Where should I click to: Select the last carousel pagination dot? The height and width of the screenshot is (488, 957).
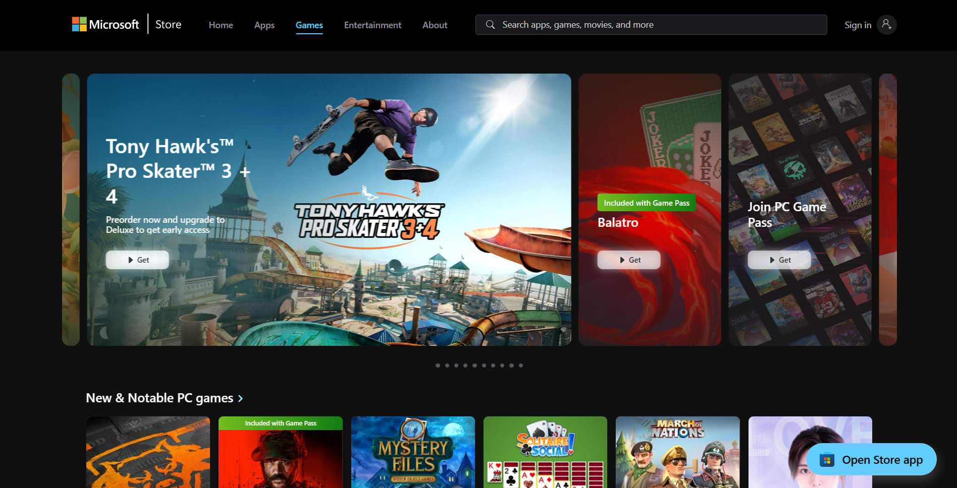(x=521, y=365)
